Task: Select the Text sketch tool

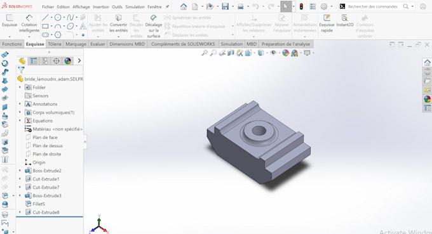Action: pos(83,27)
